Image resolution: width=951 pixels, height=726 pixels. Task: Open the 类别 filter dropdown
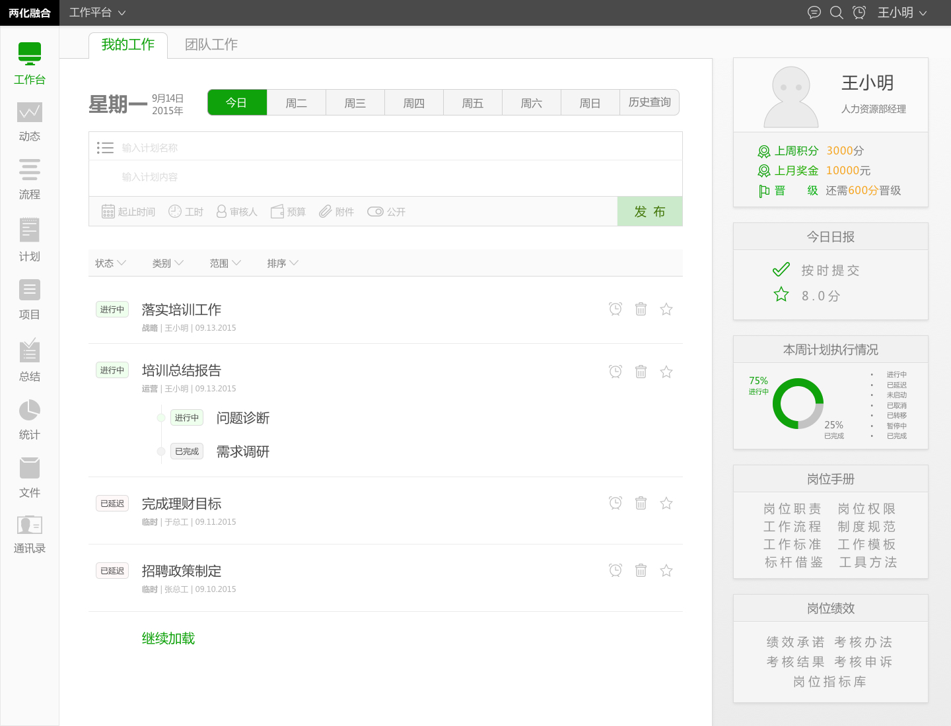point(168,263)
